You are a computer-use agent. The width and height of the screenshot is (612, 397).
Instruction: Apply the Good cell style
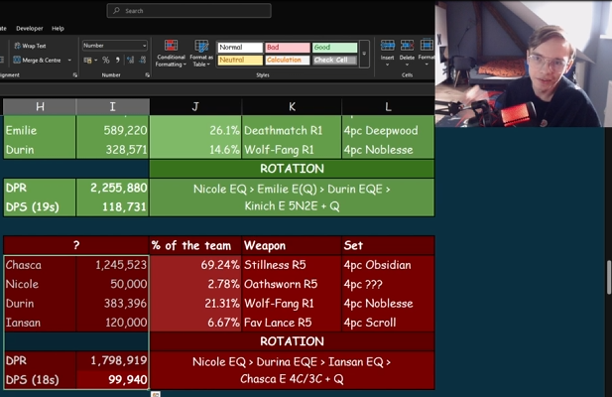(x=335, y=48)
